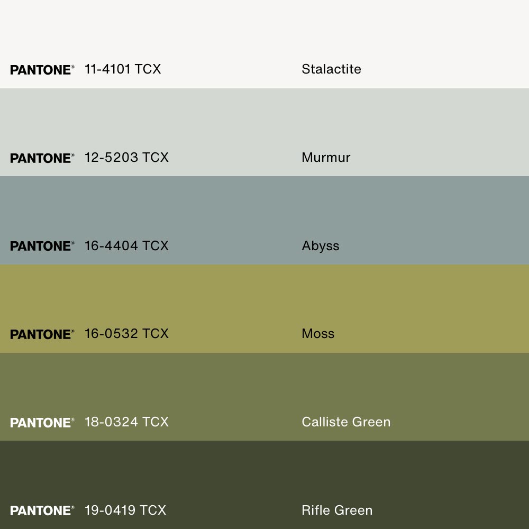Select the Pantone logo in the Murmur row
The image size is (529, 529).
pos(42,158)
